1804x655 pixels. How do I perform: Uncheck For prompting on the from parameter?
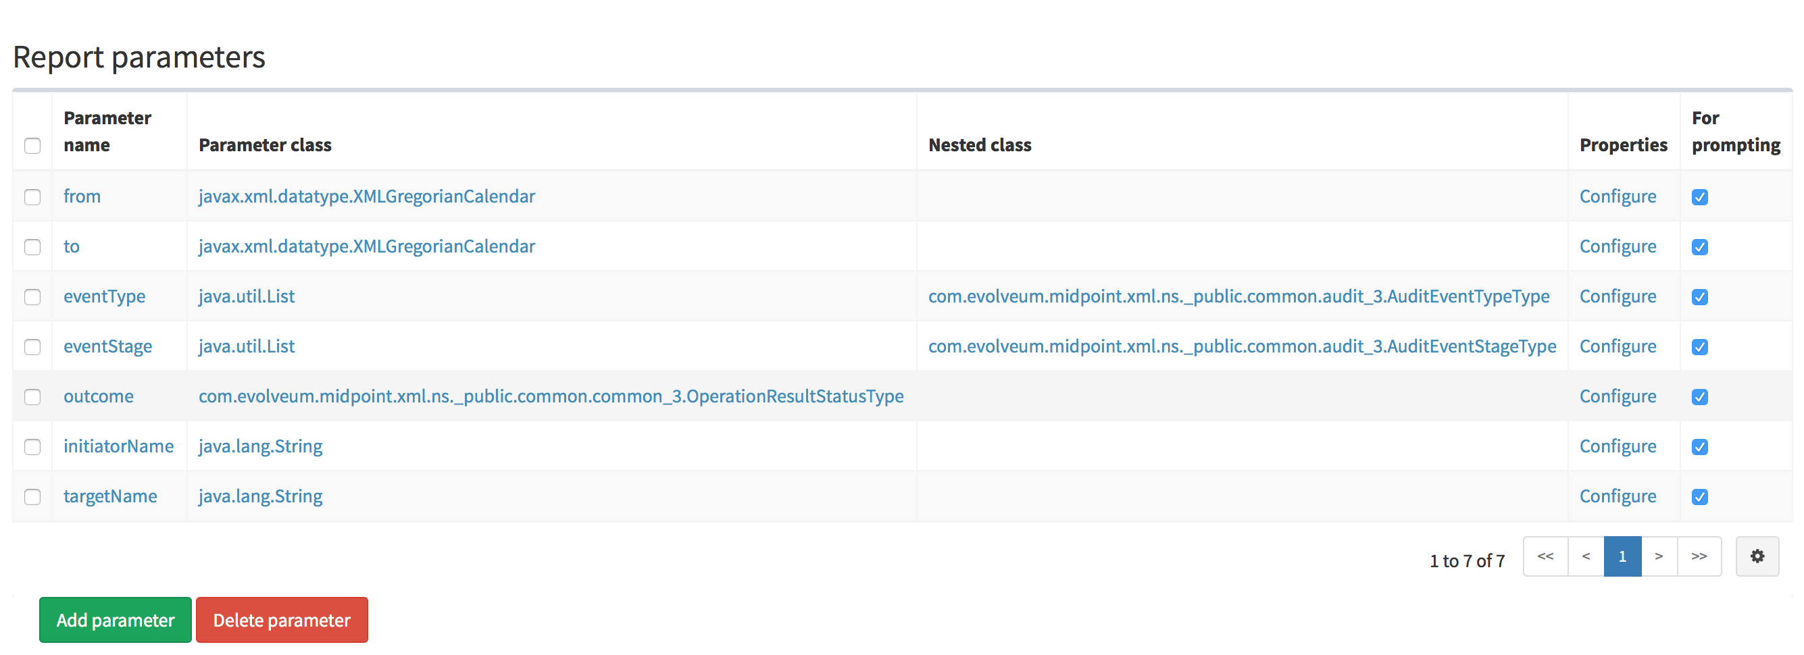pos(1700,197)
